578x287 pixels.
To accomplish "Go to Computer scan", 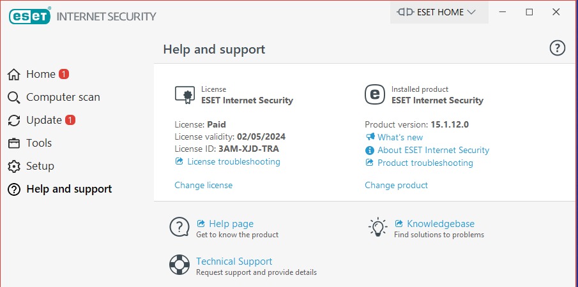I will click(63, 97).
